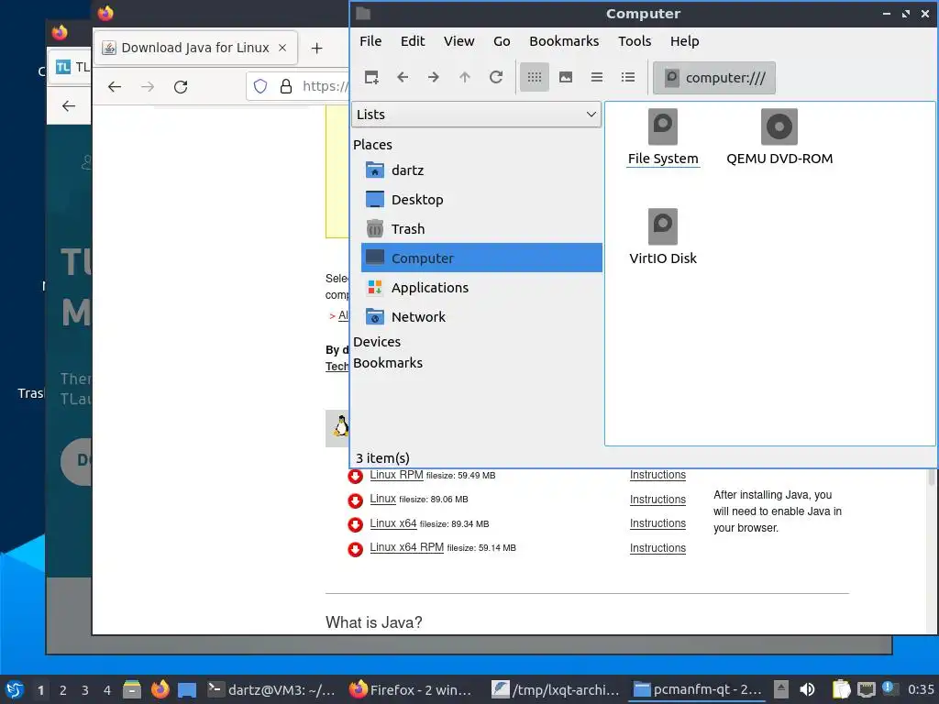Click show desktop icon in panel
This screenshot has height=704, width=939.
187,689
